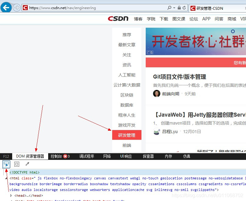Click the color picker eyedropper tool
The image size is (246, 201).
coord(27,164)
